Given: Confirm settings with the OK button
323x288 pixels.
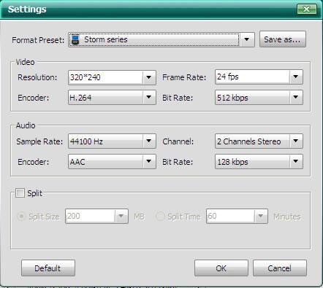Looking at the screenshot, I should (221, 268).
